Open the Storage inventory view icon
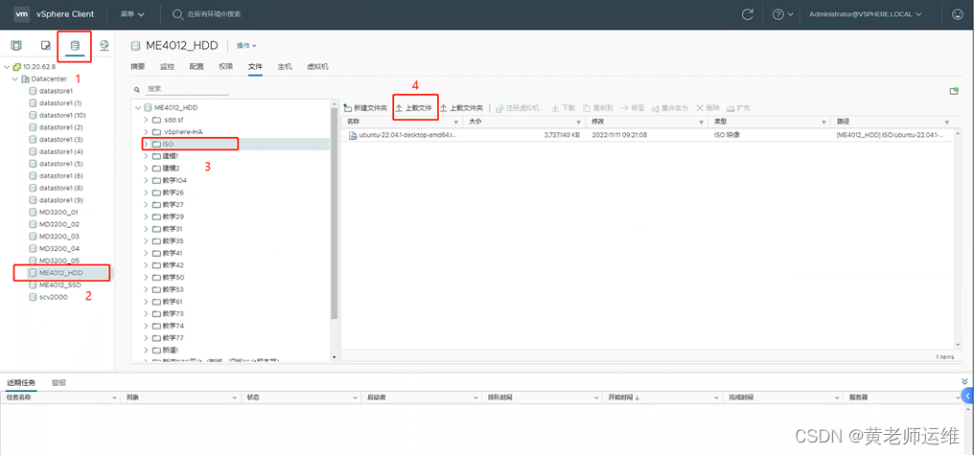 click(x=75, y=45)
